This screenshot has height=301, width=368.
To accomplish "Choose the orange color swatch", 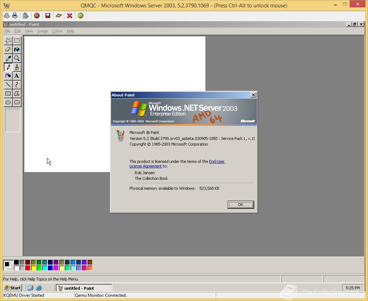I will [x=90, y=268].
